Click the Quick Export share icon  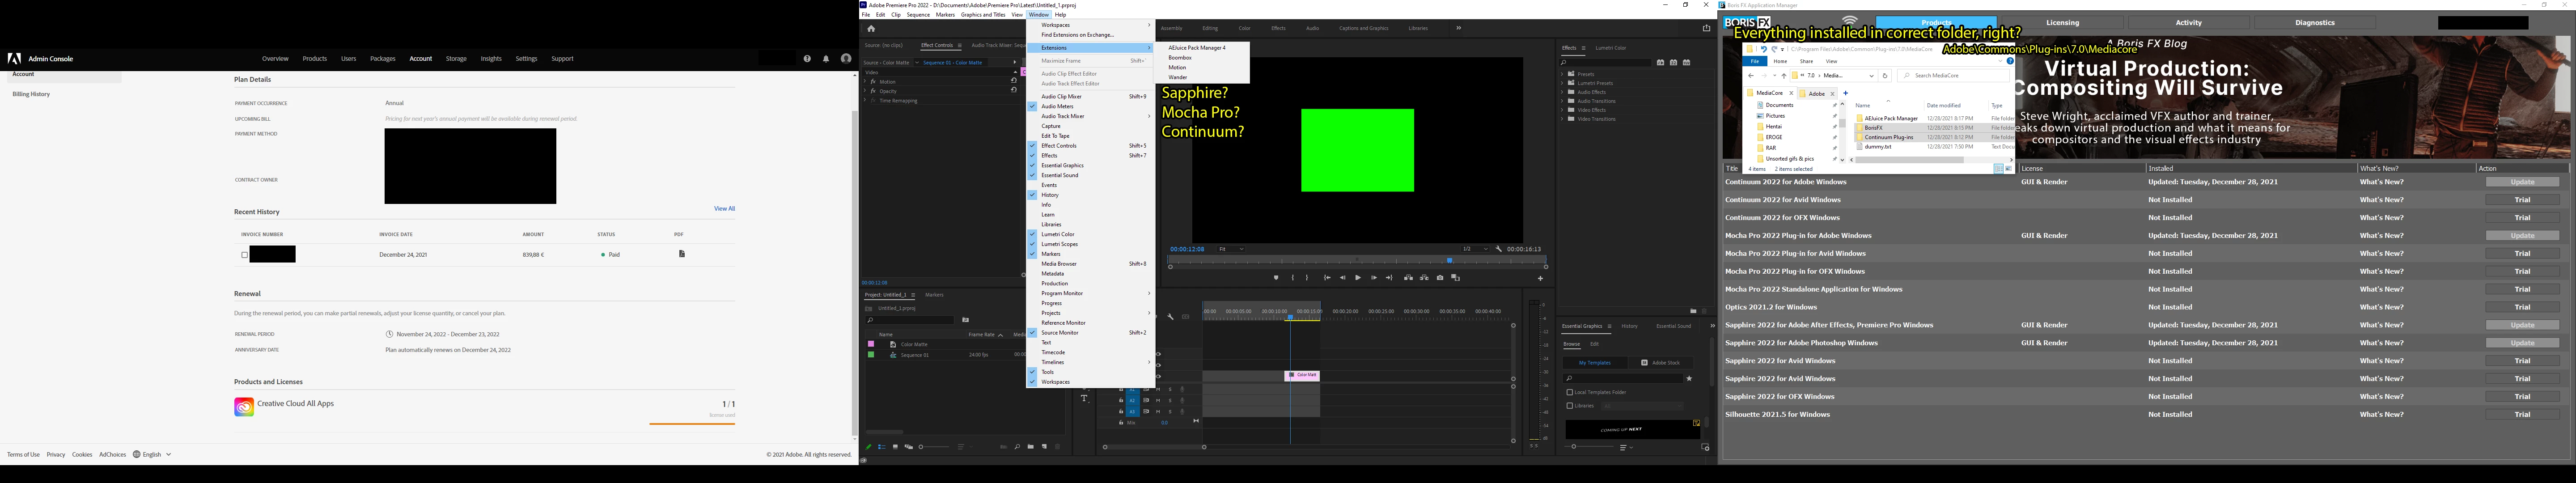click(1706, 28)
